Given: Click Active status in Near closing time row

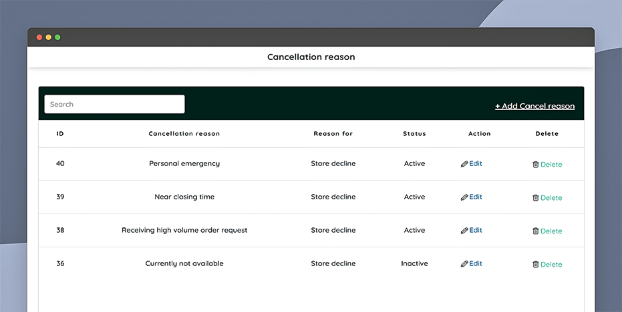Looking at the screenshot, I should (x=414, y=197).
